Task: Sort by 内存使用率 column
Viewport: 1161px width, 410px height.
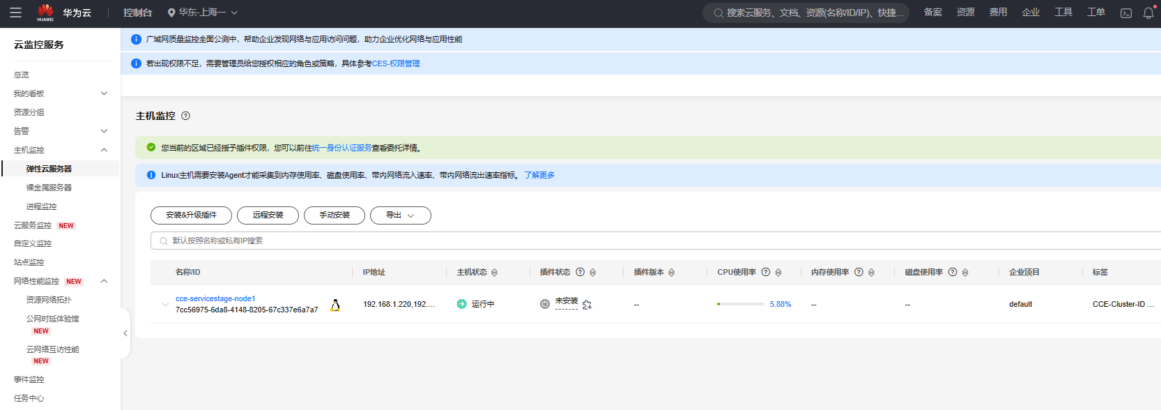Action: click(871, 273)
